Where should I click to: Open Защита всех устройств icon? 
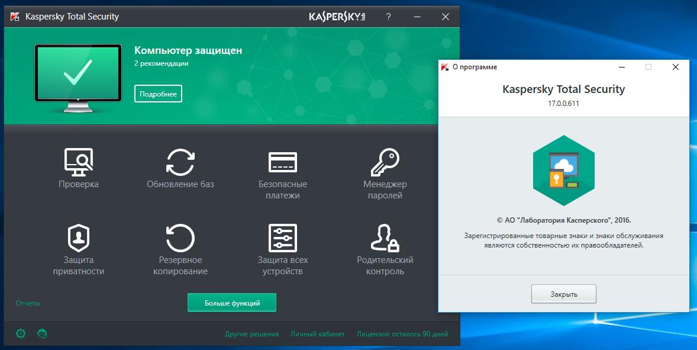click(x=283, y=238)
